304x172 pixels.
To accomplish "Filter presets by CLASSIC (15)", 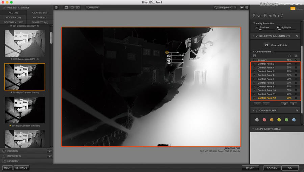I will (x=40, y=12).
